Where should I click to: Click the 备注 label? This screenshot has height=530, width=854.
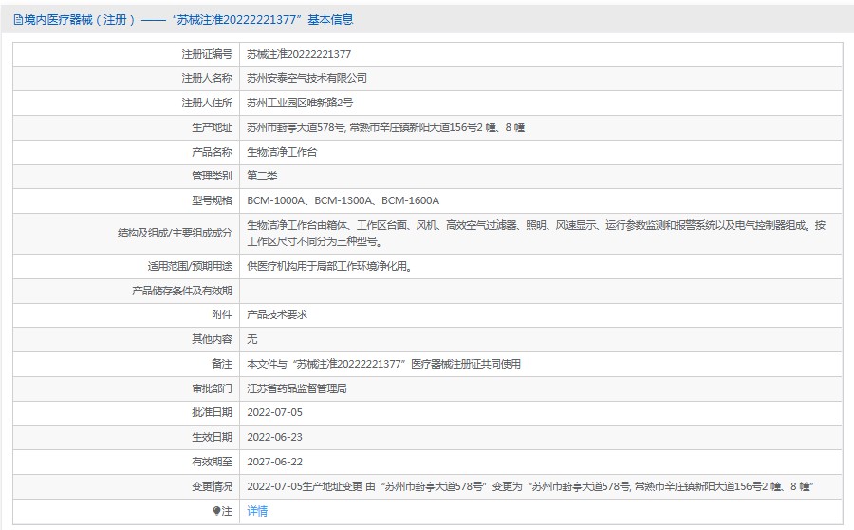[222, 364]
